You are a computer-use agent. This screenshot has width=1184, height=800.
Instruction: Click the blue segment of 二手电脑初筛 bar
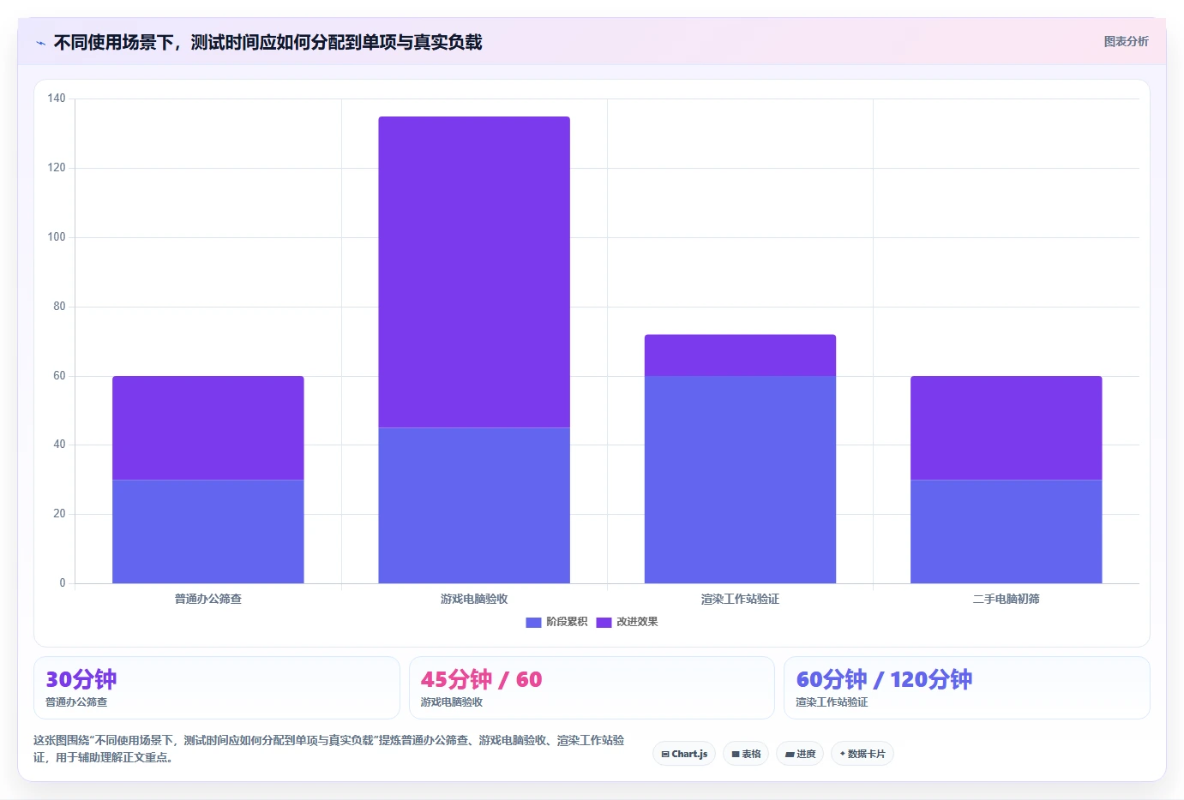(x=1007, y=531)
